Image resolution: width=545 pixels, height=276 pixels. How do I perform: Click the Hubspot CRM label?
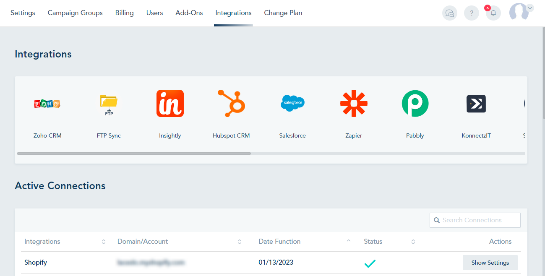point(231,135)
